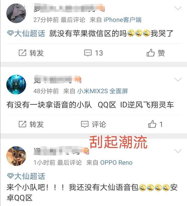Screen dimensions: 187x206
Task: Expand the options chevron on the second post
Action: pos(178,80)
